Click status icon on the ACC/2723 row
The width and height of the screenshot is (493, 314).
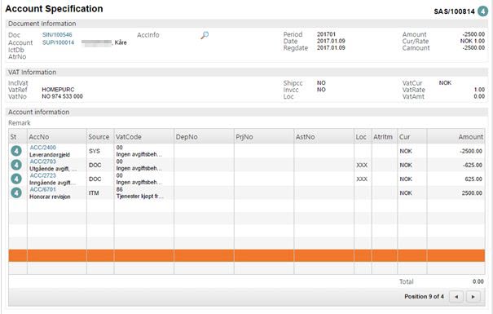(x=16, y=179)
